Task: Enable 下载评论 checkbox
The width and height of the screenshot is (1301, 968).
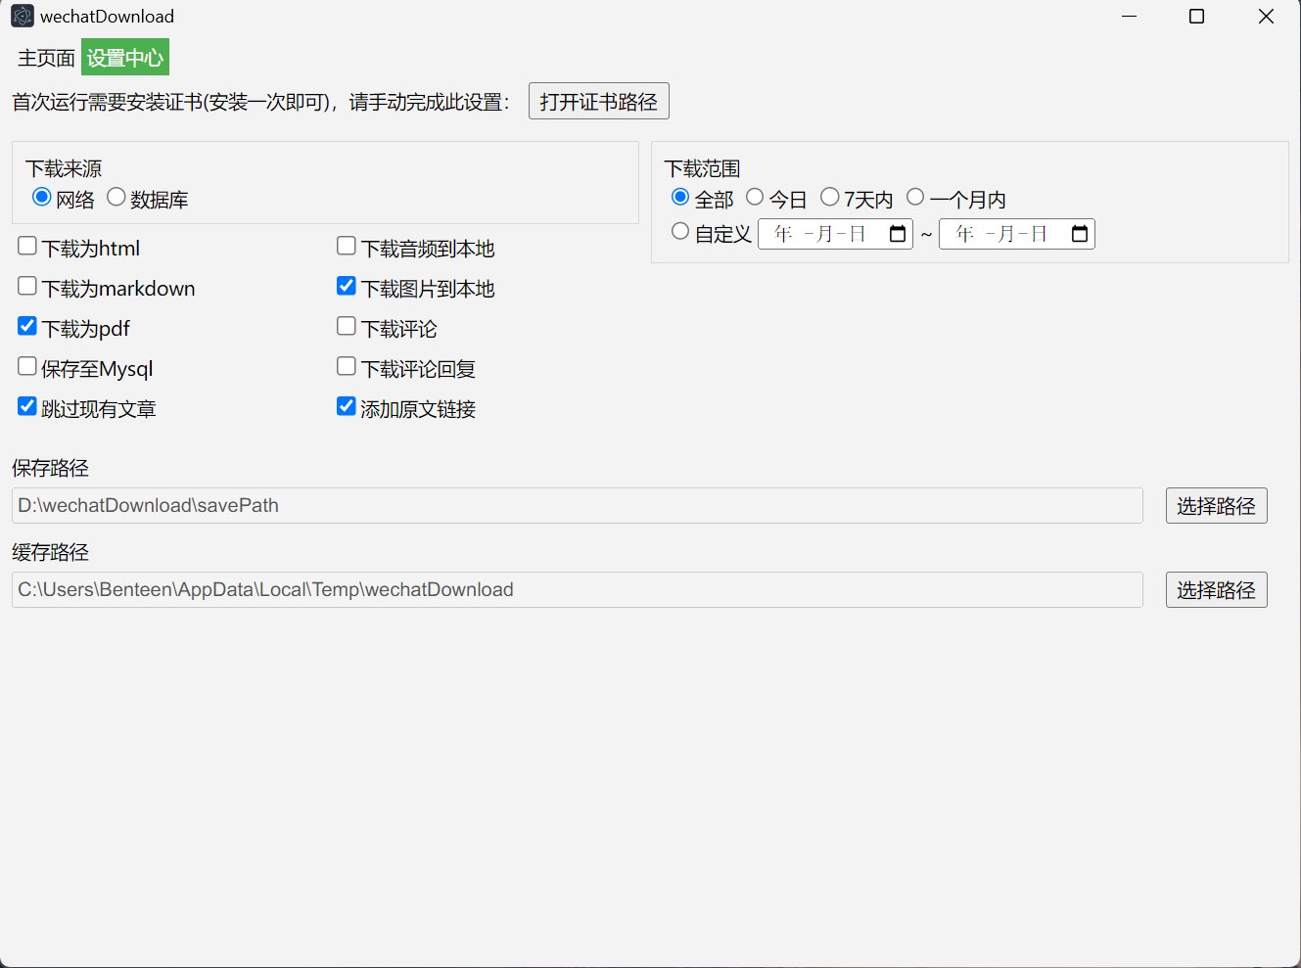Action: point(347,326)
